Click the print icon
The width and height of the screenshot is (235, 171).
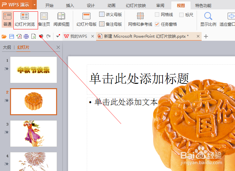26,36
